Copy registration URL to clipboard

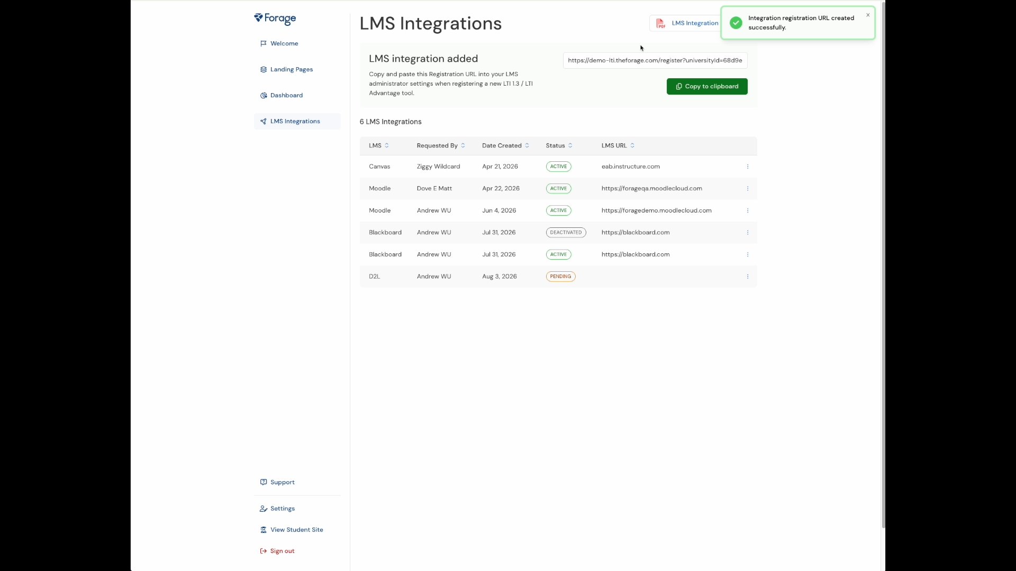pyautogui.click(x=707, y=86)
